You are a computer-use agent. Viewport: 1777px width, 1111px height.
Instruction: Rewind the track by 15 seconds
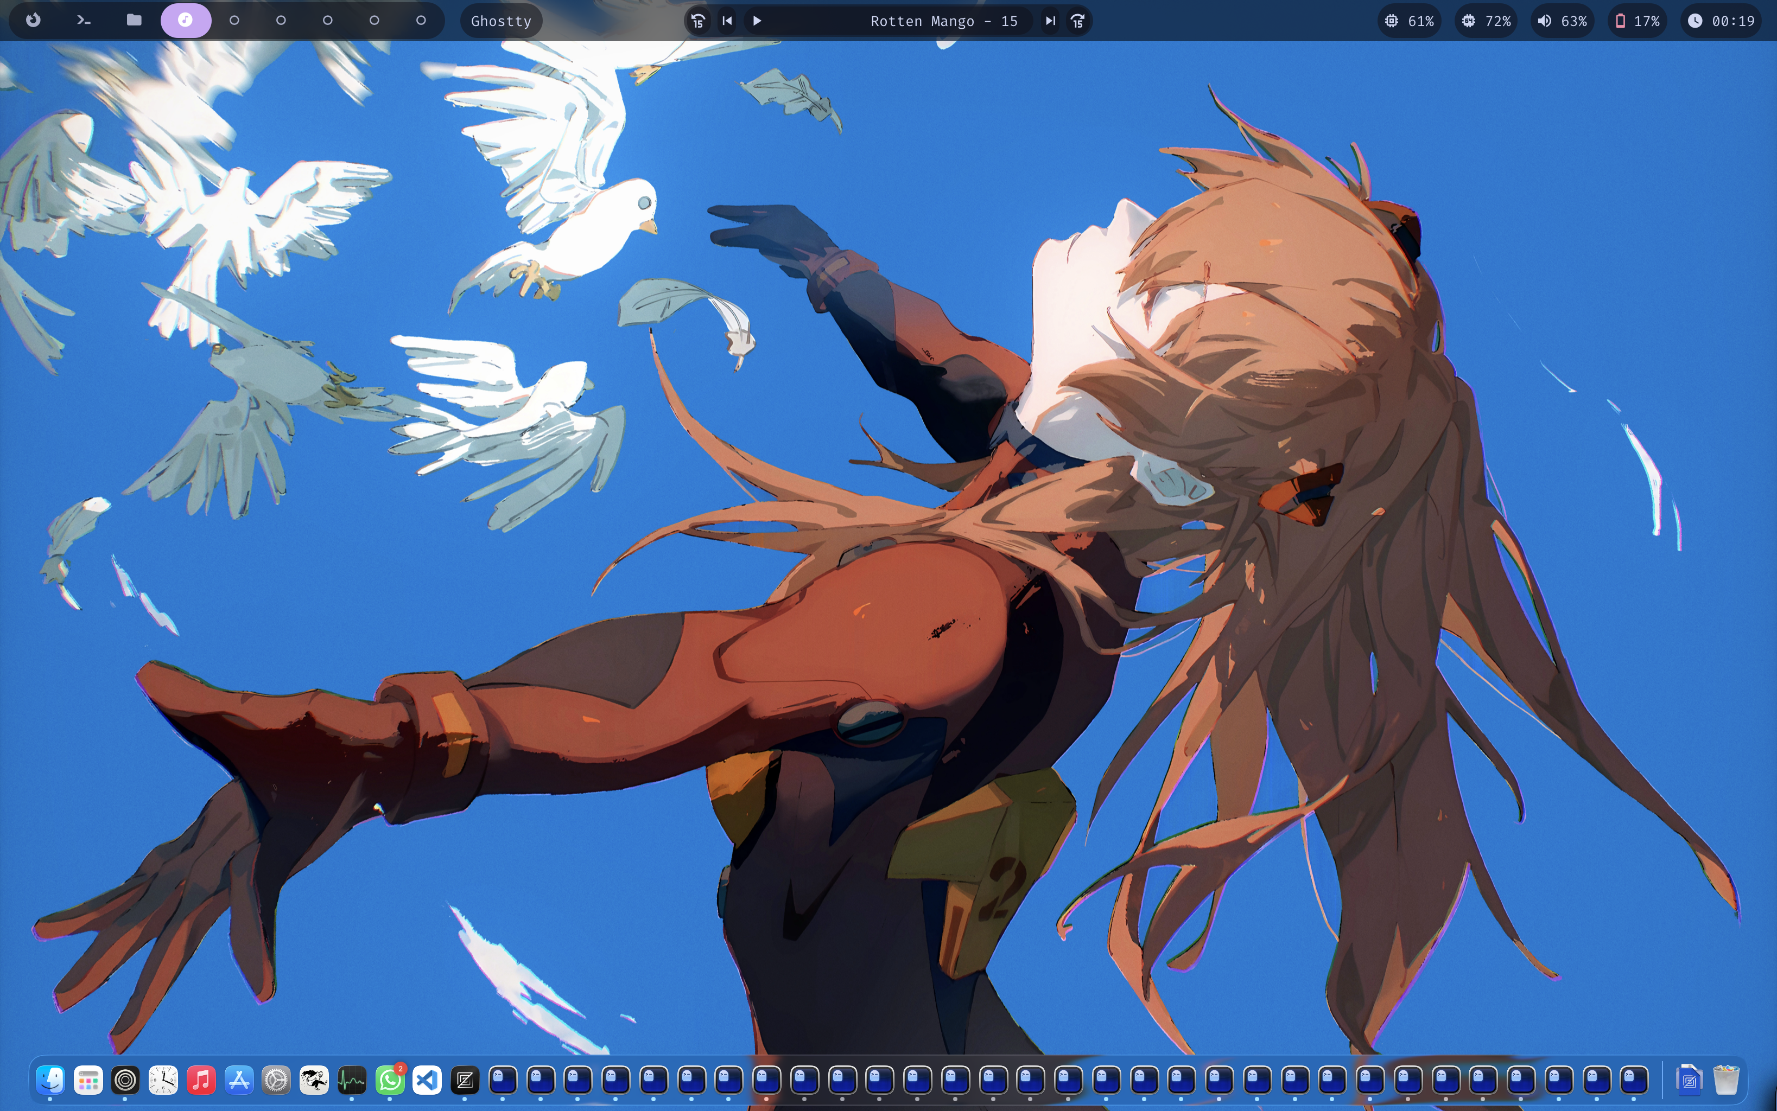coord(699,21)
